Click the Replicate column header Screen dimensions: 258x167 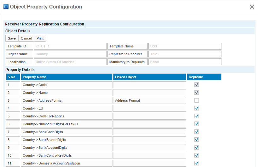204,77
